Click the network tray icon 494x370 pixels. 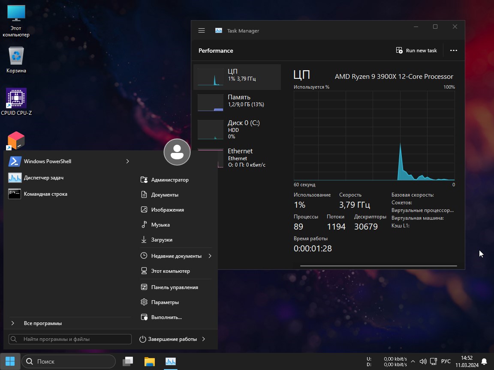coord(434,361)
